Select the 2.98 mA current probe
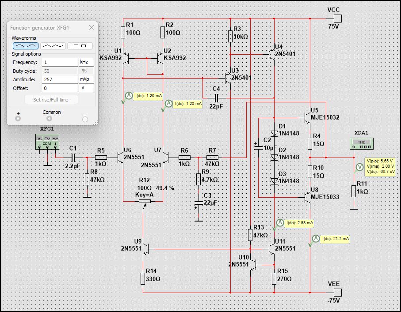This screenshot has width=401, height=312. tap(280, 223)
